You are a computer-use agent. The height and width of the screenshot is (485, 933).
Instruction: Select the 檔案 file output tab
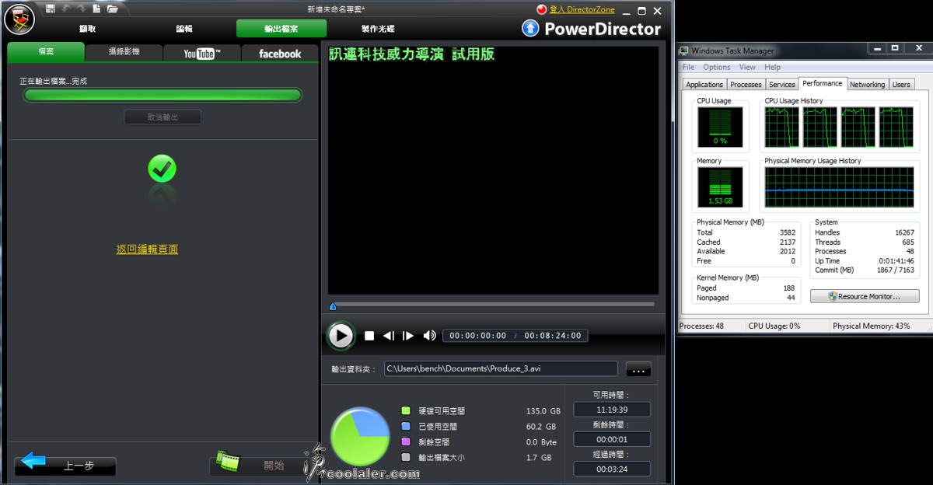pyautogui.click(x=46, y=52)
